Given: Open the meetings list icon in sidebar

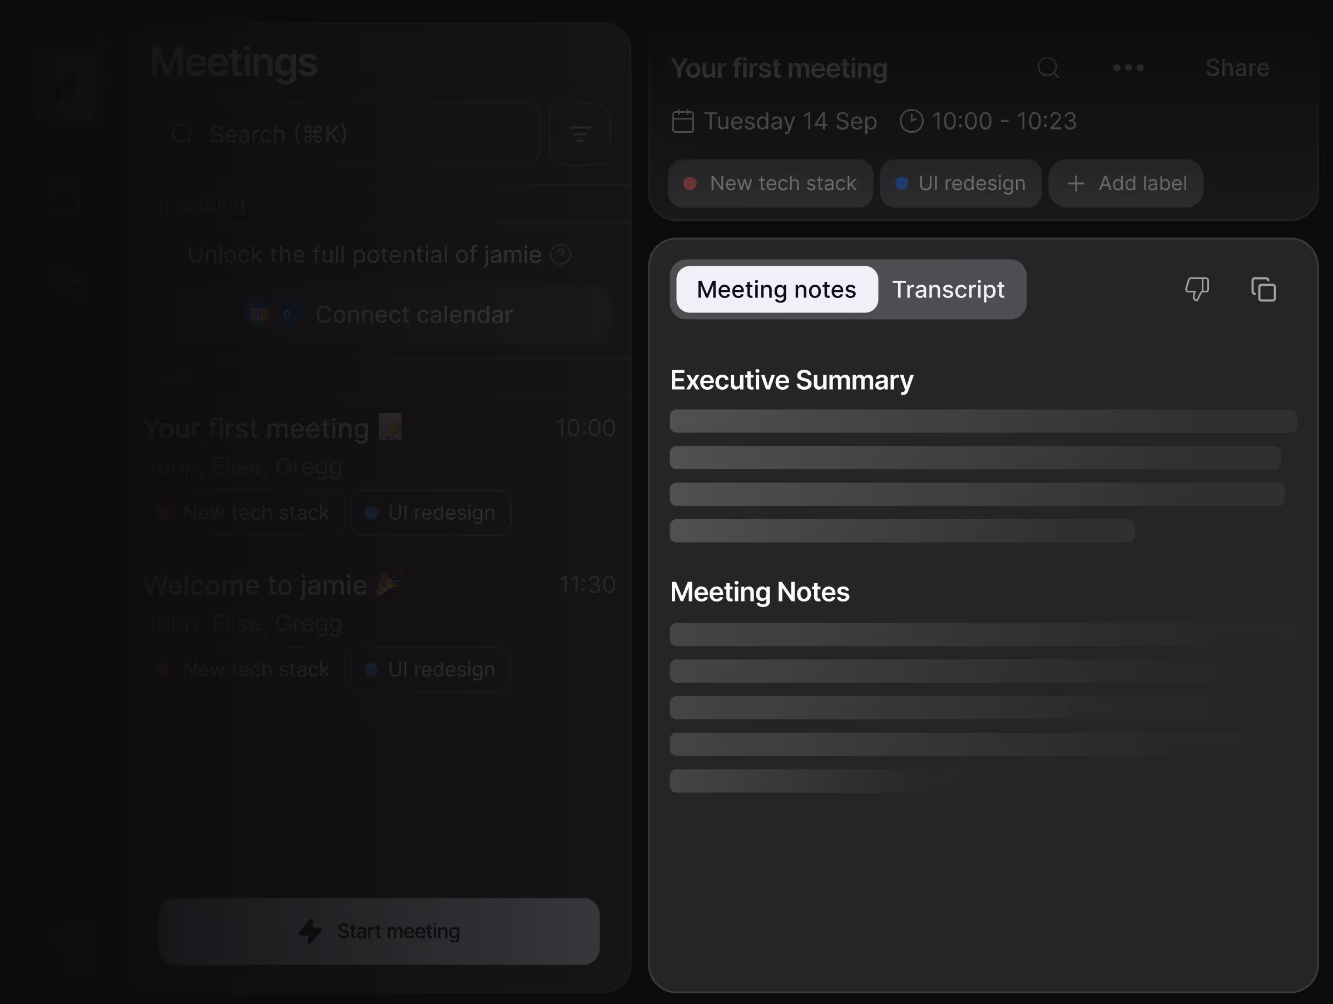Looking at the screenshot, I should pyautogui.click(x=64, y=196).
